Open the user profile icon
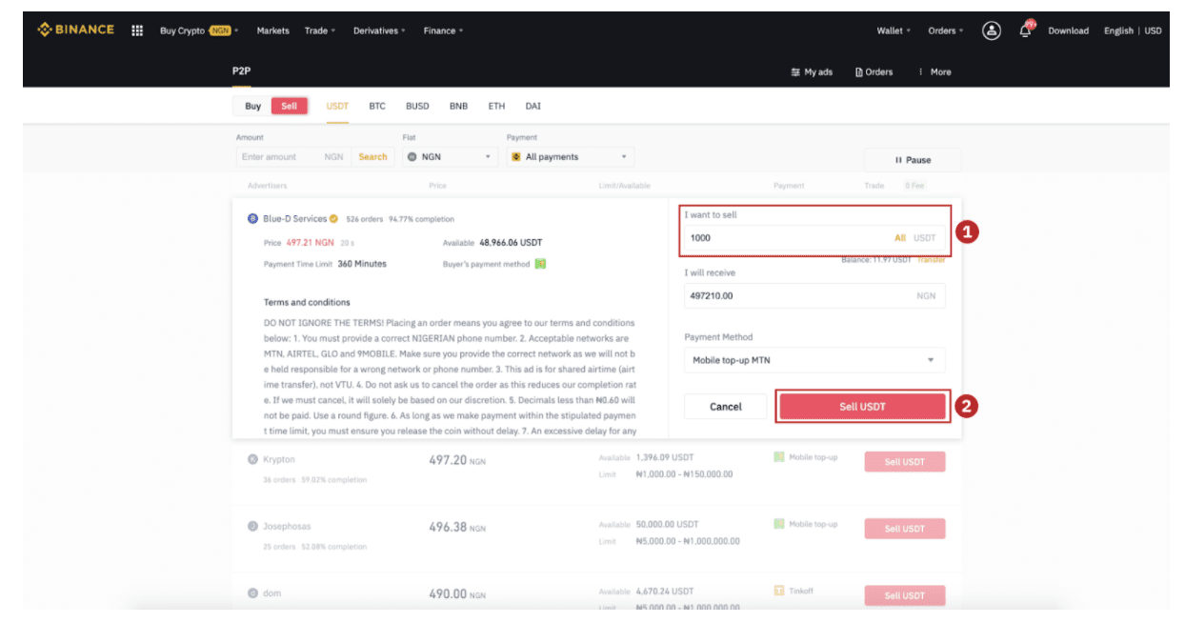1185x623 pixels. point(992,30)
